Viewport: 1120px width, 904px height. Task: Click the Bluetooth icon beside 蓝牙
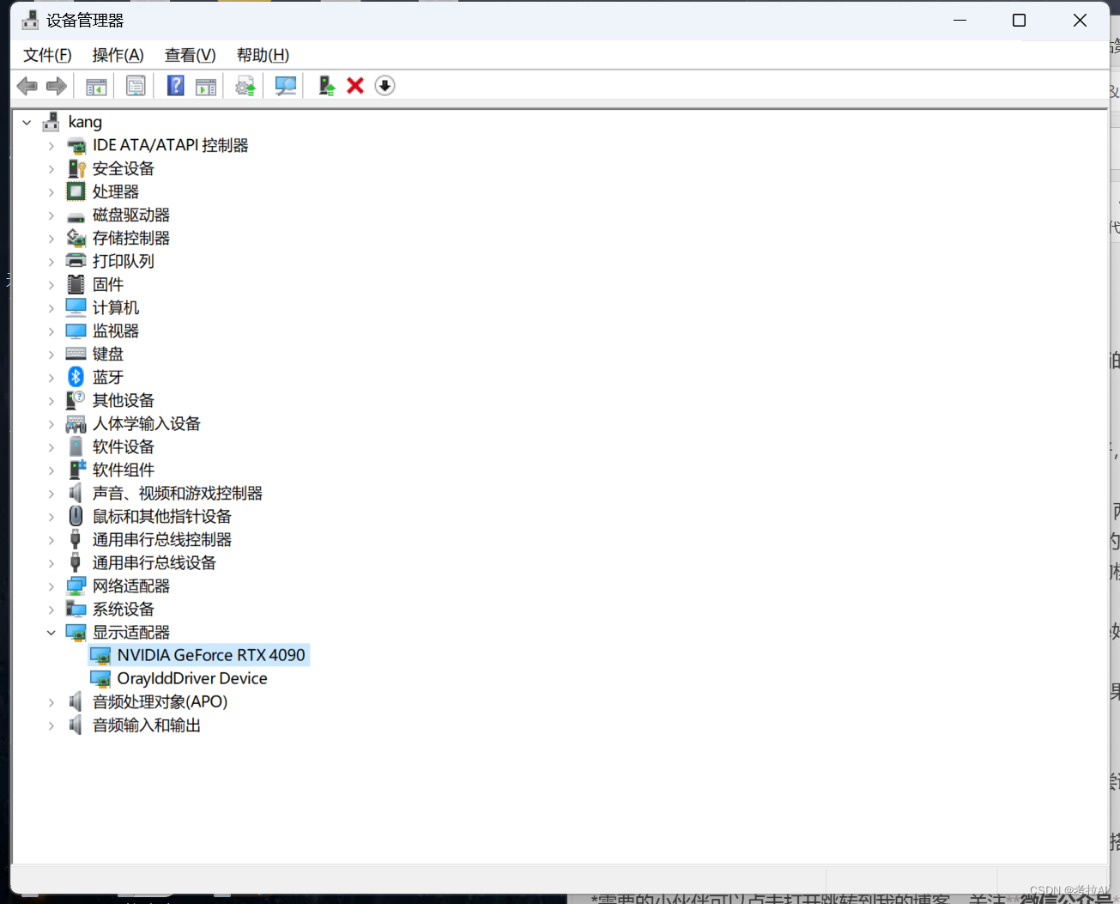click(x=76, y=377)
